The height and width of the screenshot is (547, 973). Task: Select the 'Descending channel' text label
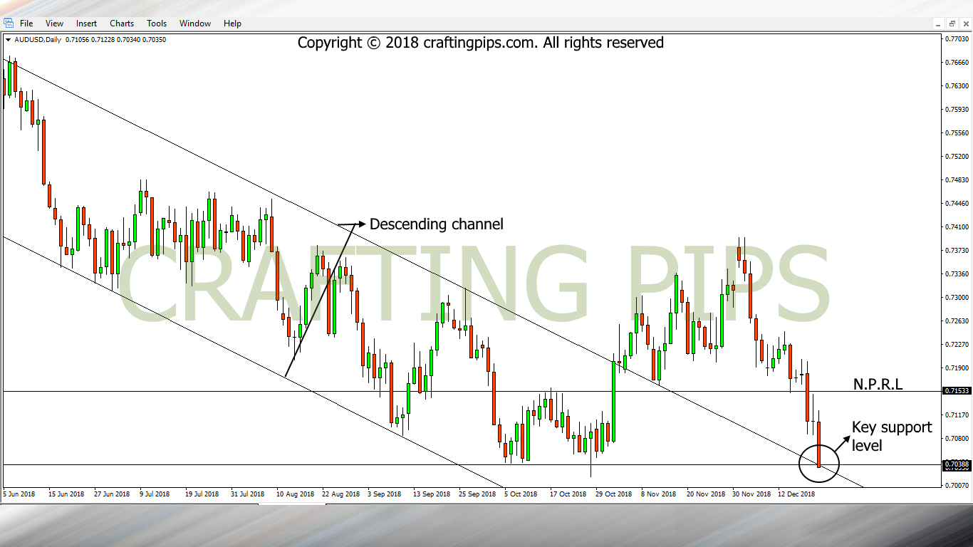pyautogui.click(x=437, y=224)
